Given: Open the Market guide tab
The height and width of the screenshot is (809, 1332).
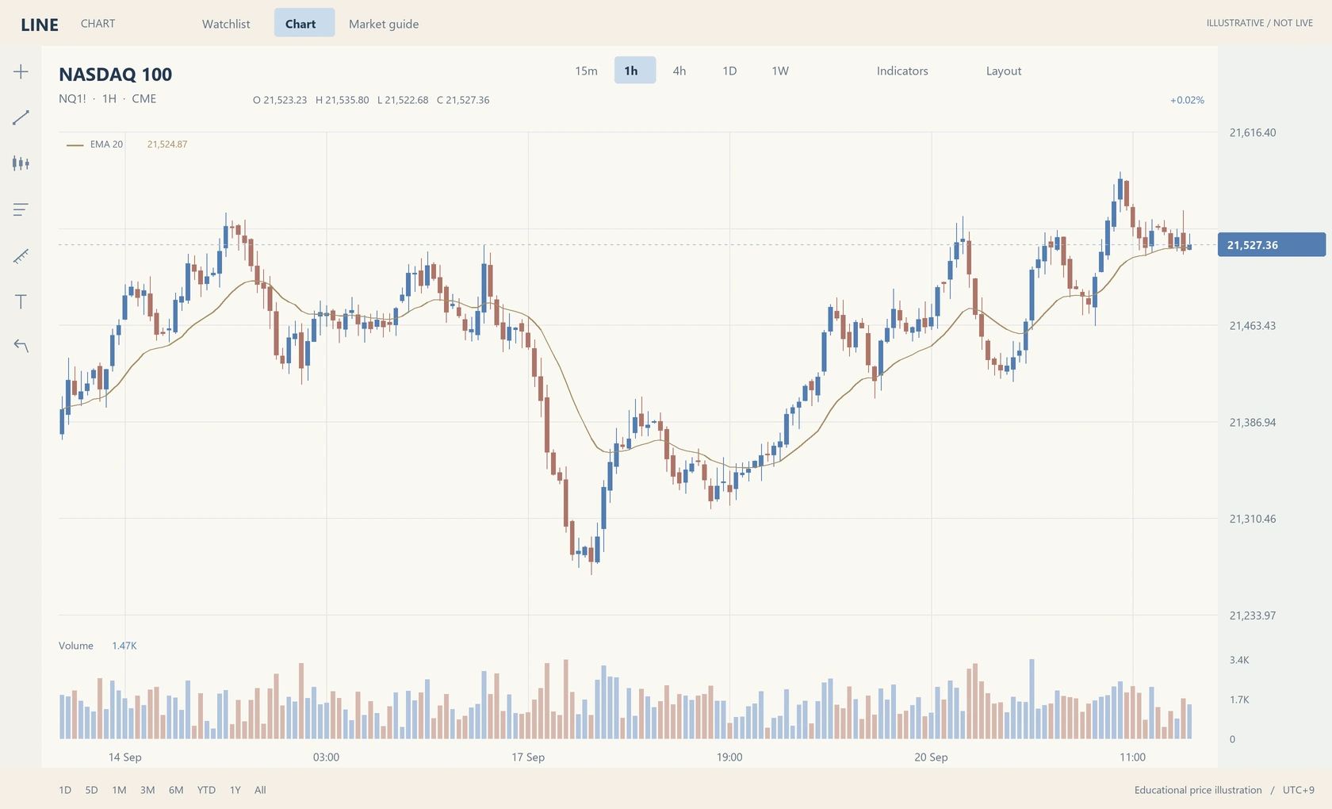Looking at the screenshot, I should click(384, 24).
